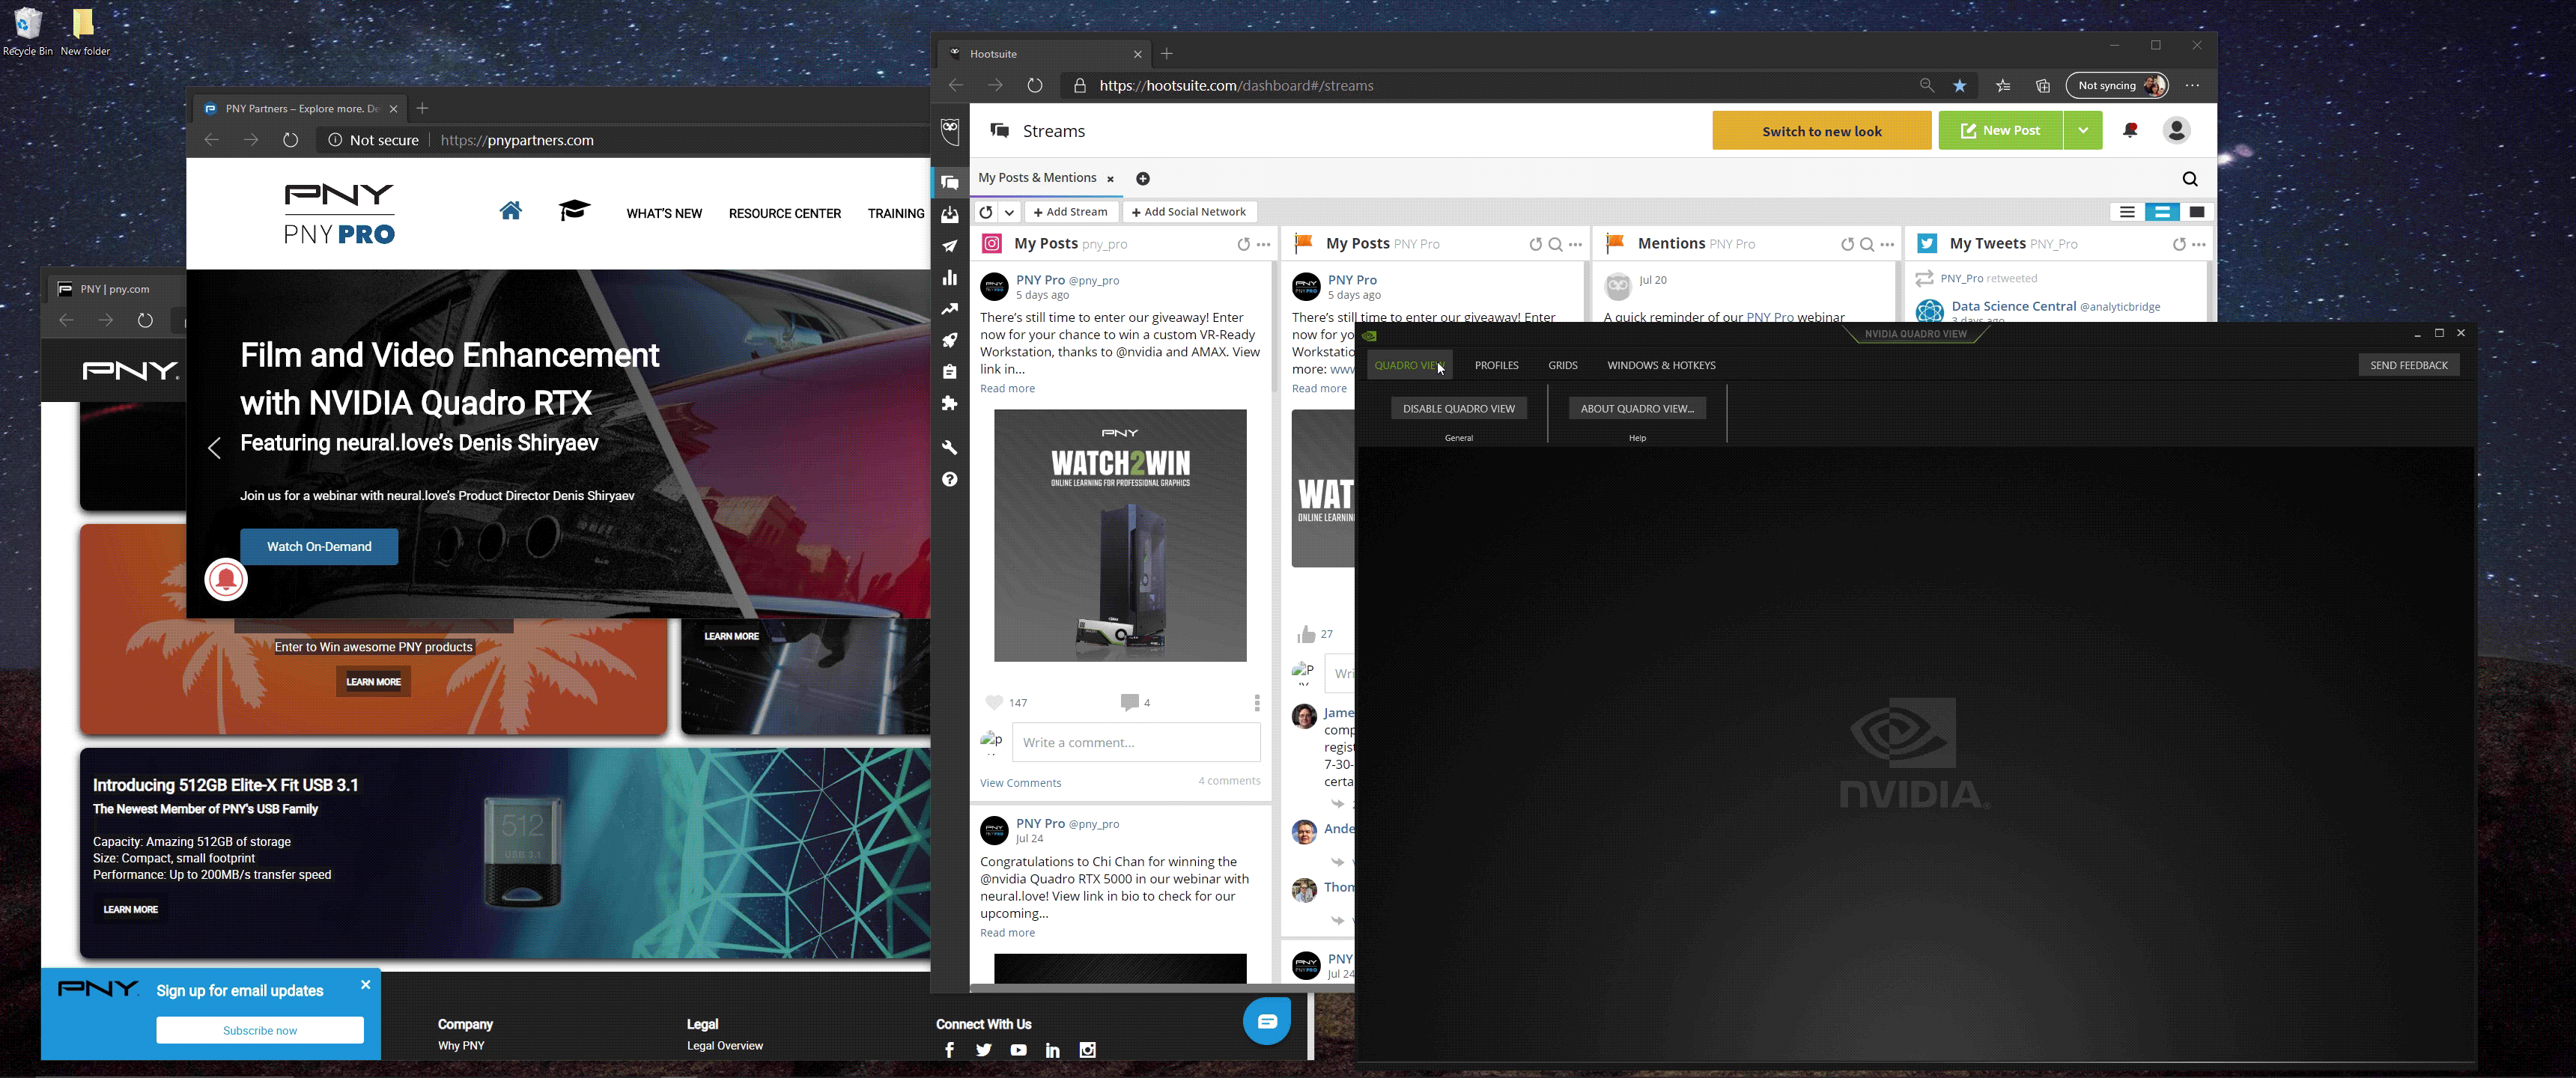Expand refresh interval dropdown chevron
The width and height of the screenshot is (2576, 1078).
(1010, 212)
